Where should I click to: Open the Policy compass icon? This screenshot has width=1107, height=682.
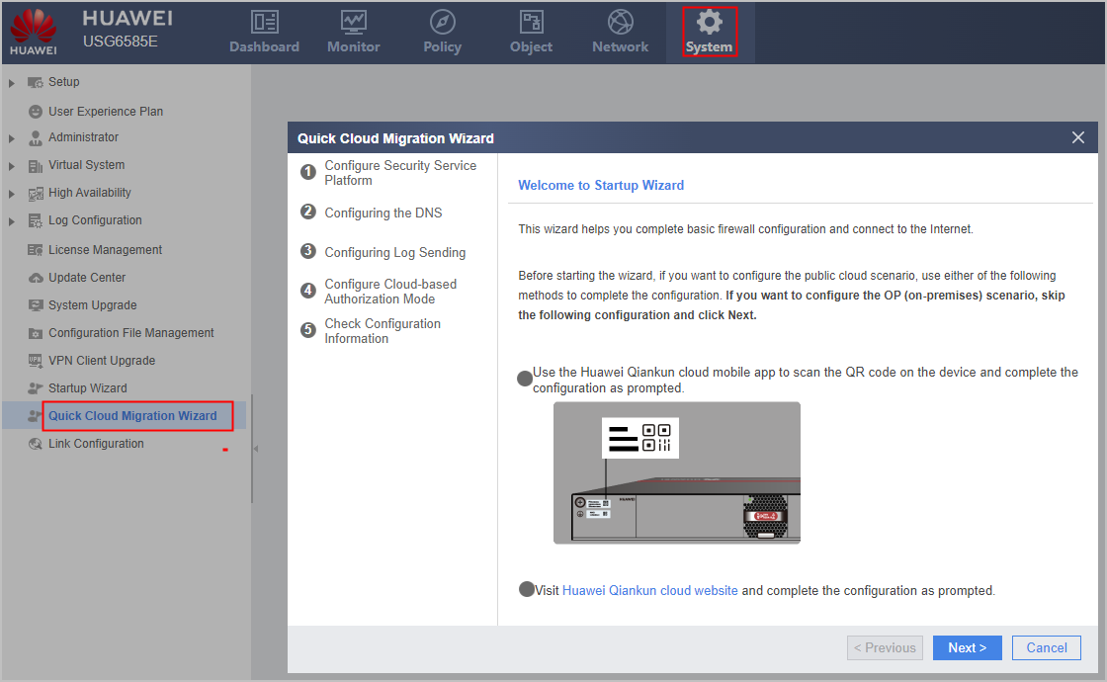pos(443,22)
